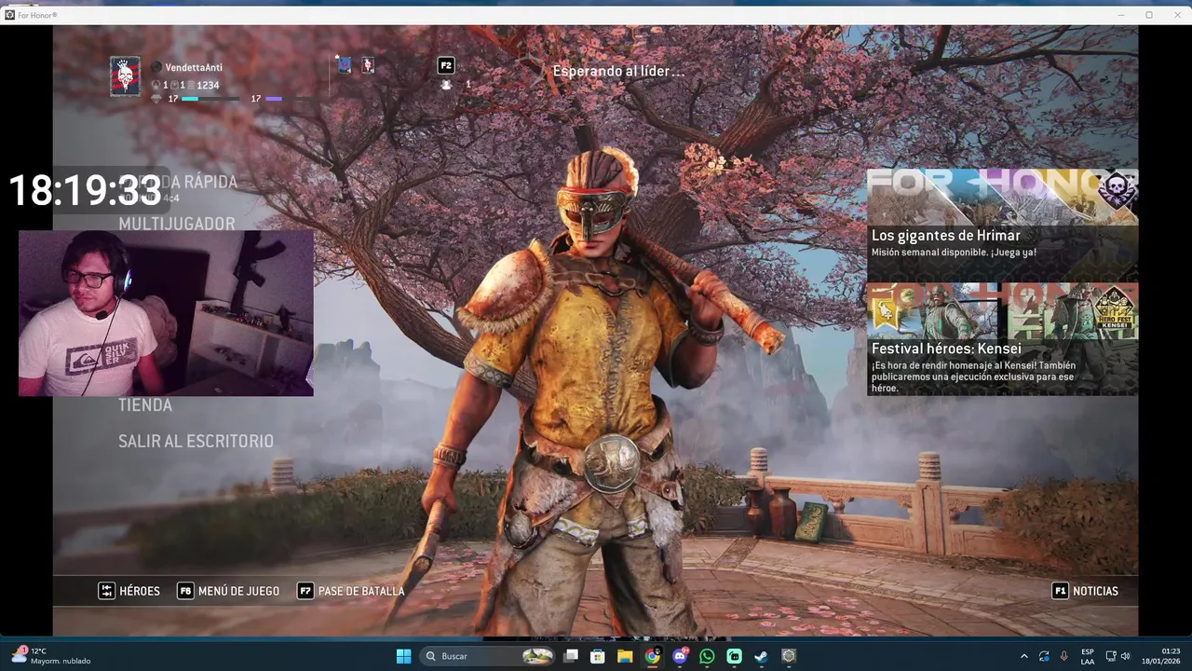Click the VendettaAnti username text
The width and height of the screenshot is (1192, 671).
pyautogui.click(x=194, y=68)
